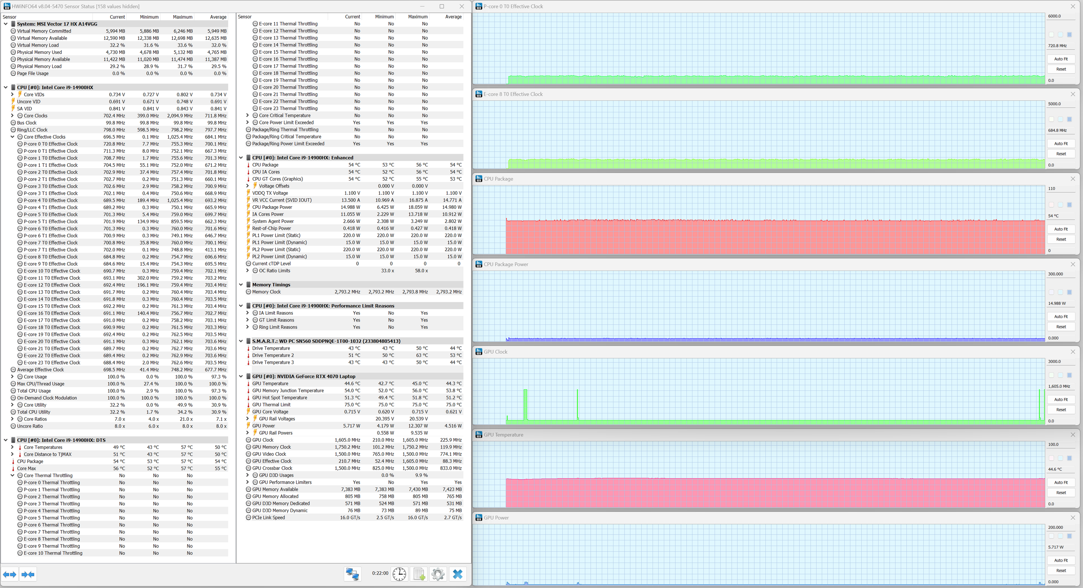Collapse the Core Effective Clocks tree

(x=12, y=137)
